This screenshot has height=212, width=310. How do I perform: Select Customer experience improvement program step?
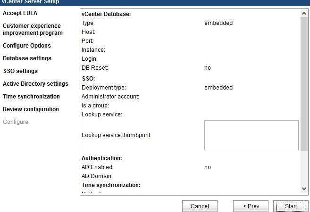point(33,29)
